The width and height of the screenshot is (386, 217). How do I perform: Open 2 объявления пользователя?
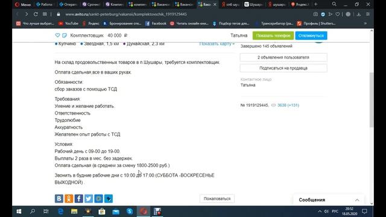click(283, 57)
